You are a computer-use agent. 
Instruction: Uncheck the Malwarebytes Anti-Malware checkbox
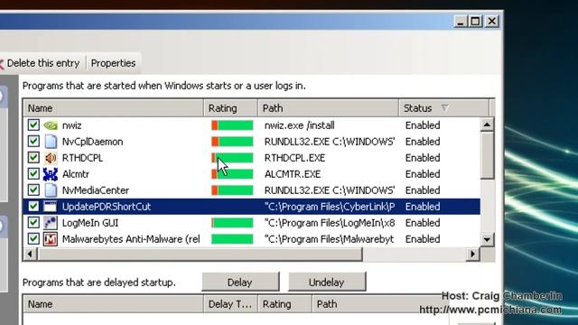33,238
